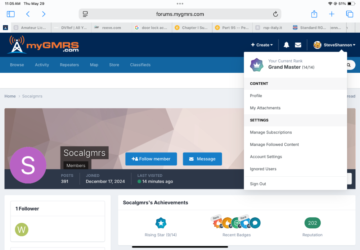Open Manage Followed Content
This screenshot has width=360, height=250.
274,145
